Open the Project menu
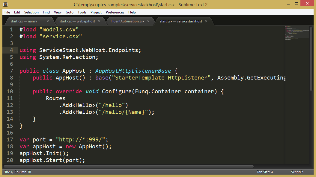The height and width of the screenshot is (177, 316). click(96, 12)
